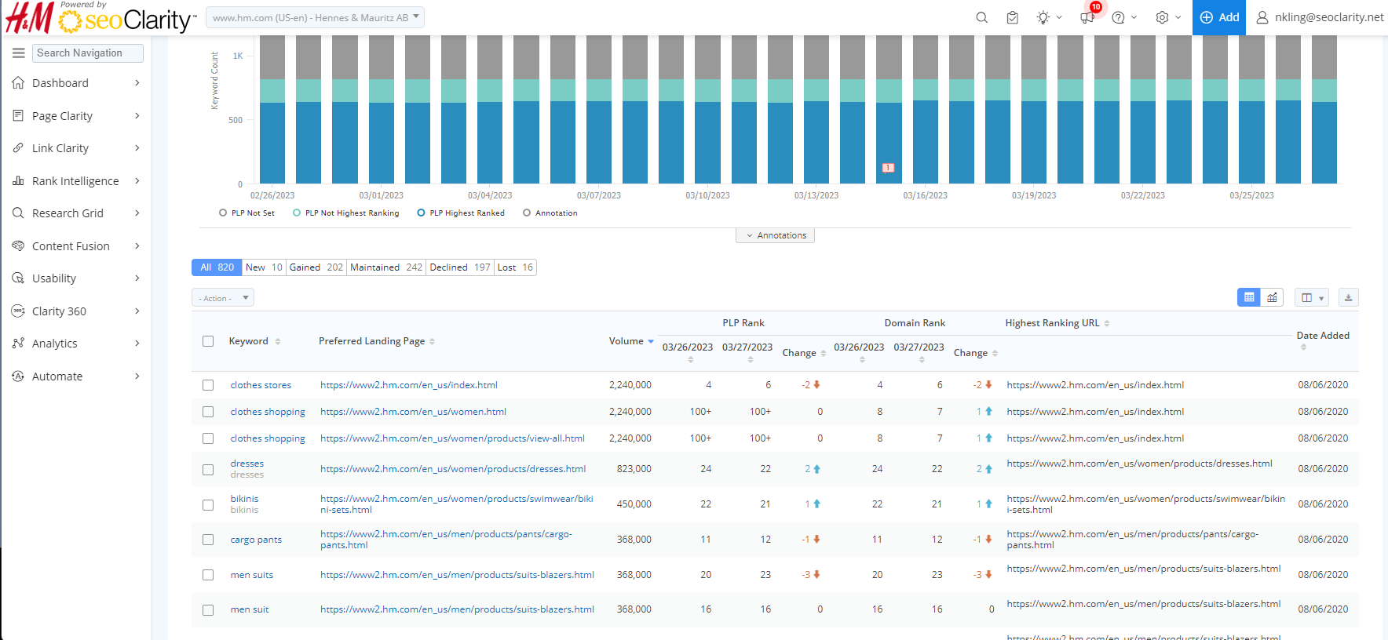Screen dimensions: 1388x640
Task: Click the help question mark icon
Action: click(x=1119, y=17)
